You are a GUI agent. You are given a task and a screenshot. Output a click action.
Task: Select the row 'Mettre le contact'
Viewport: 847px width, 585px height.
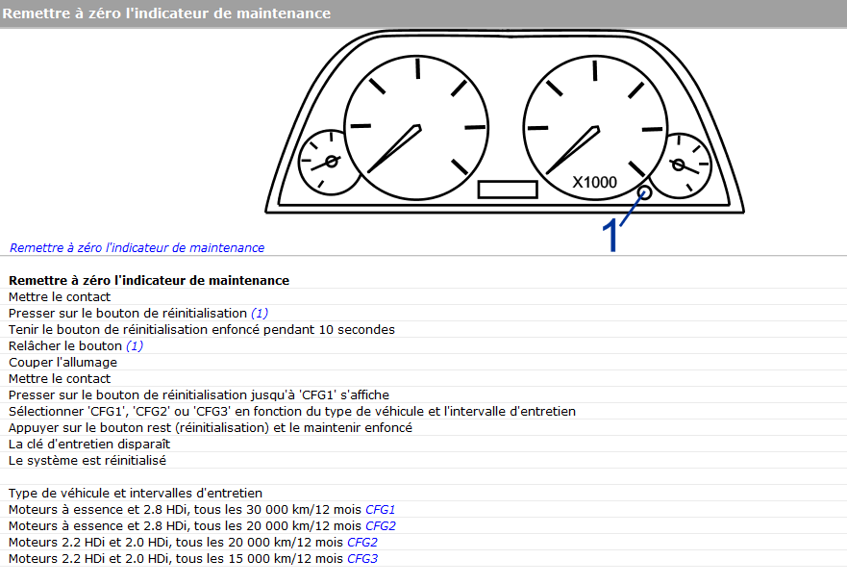(58, 296)
